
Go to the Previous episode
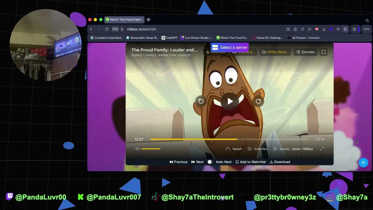[x=178, y=162]
